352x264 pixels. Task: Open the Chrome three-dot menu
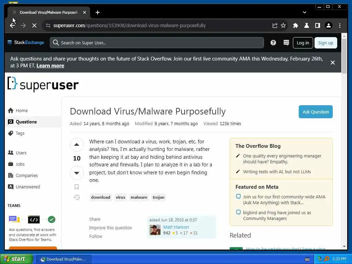coord(340,25)
